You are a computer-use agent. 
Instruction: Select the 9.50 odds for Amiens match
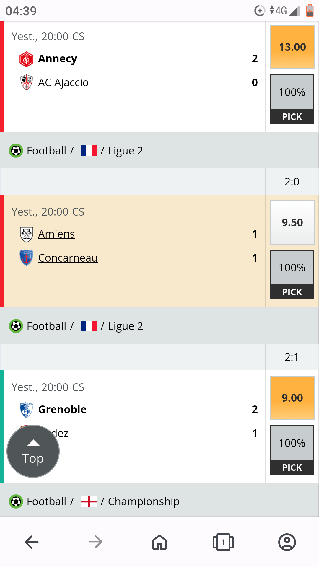pos(292,223)
